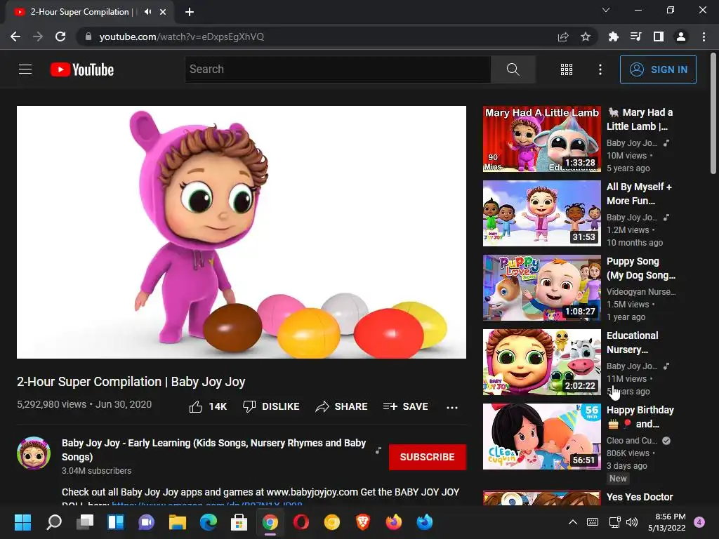Screen dimensions: 719x539
Task: Close the 2-Hour Super Compilation tab
Action: click(163, 12)
